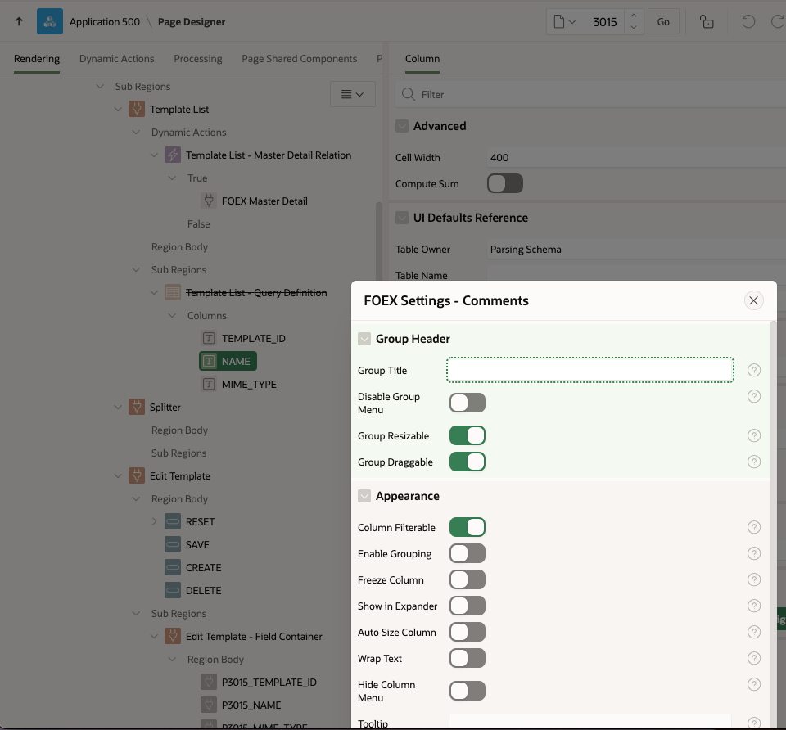Turn on the Freeze Column toggle
Screen dimensions: 786x730
click(467, 579)
